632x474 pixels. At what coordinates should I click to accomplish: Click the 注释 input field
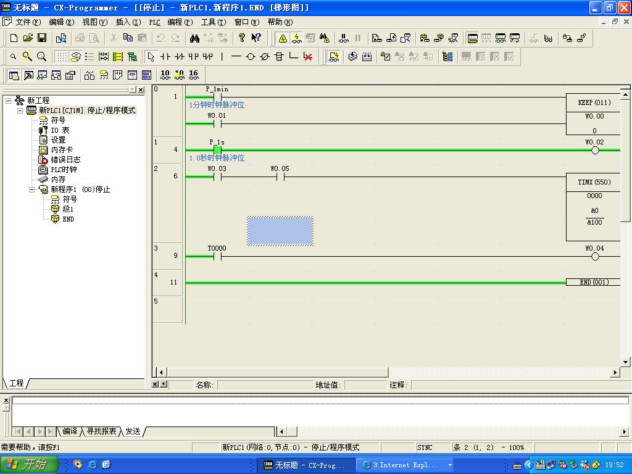[x=520, y=385]
